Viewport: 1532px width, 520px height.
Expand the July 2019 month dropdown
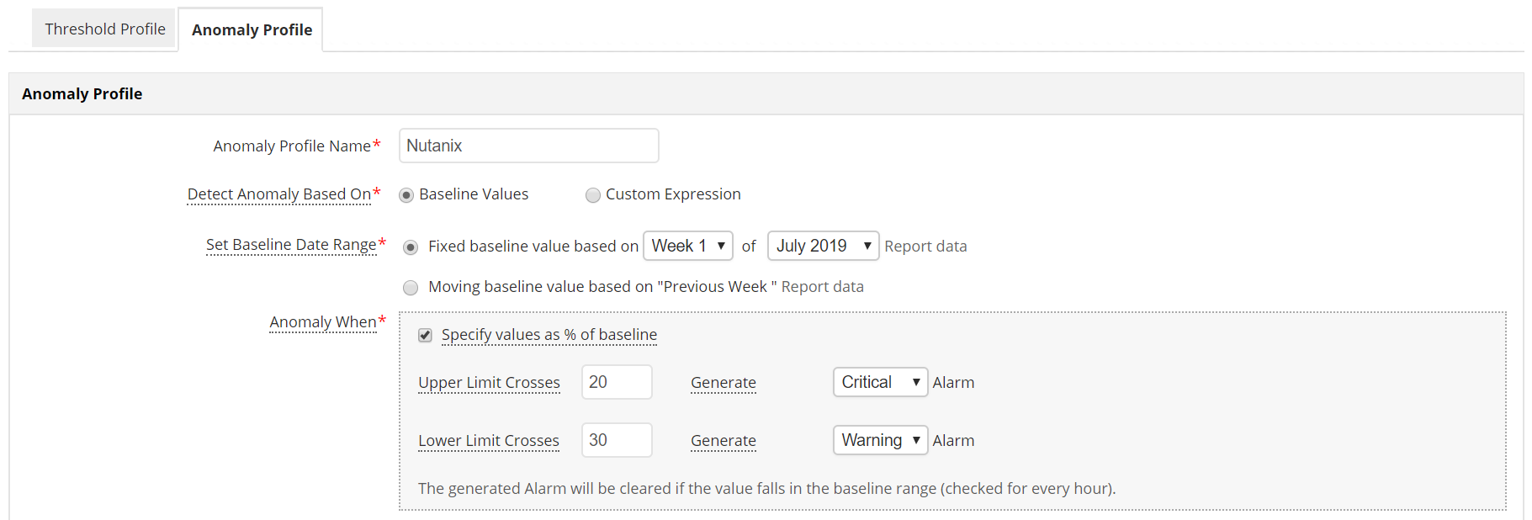click(822, 246)
